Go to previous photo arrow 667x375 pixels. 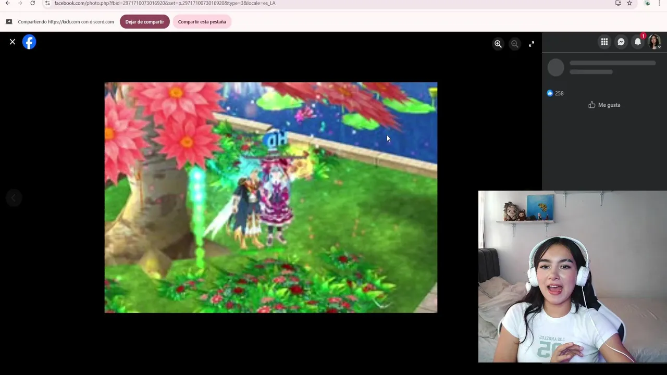point(14,198)
